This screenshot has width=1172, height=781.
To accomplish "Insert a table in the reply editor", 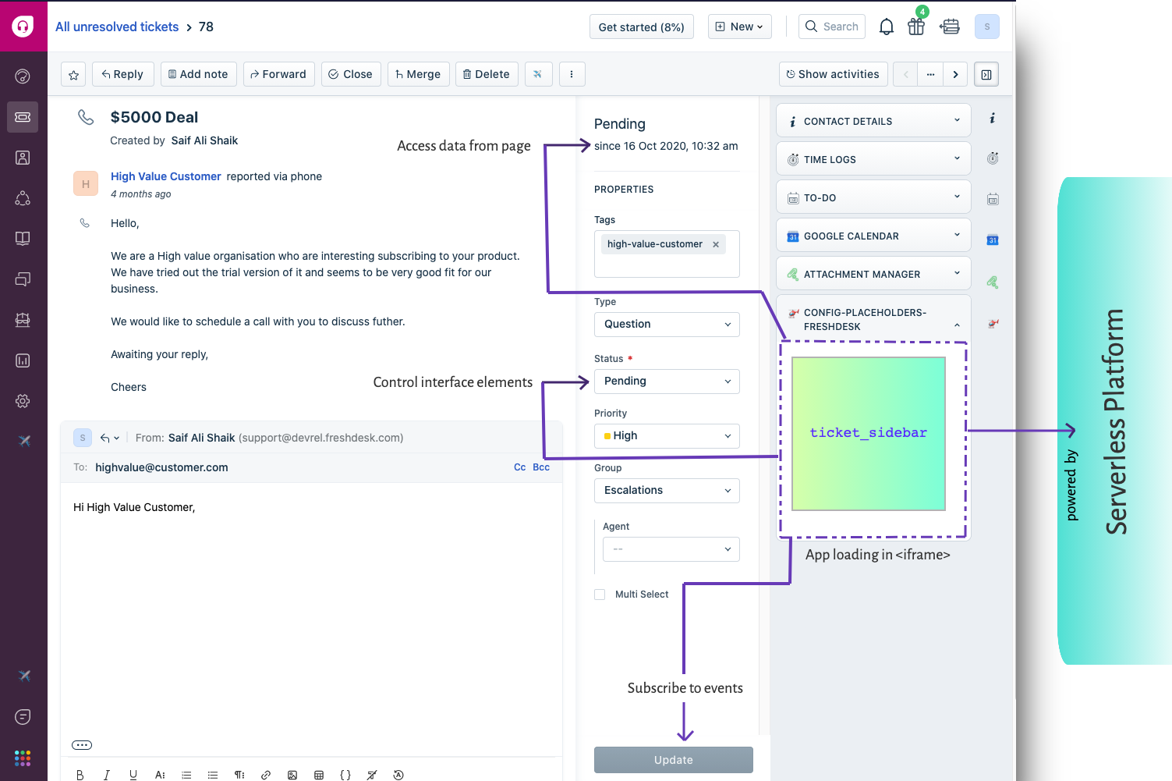I will click(319, 774).
